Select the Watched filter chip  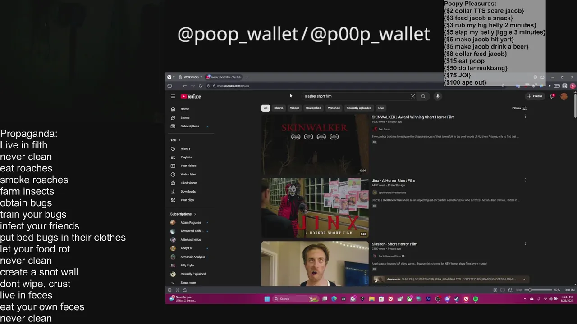334,108
